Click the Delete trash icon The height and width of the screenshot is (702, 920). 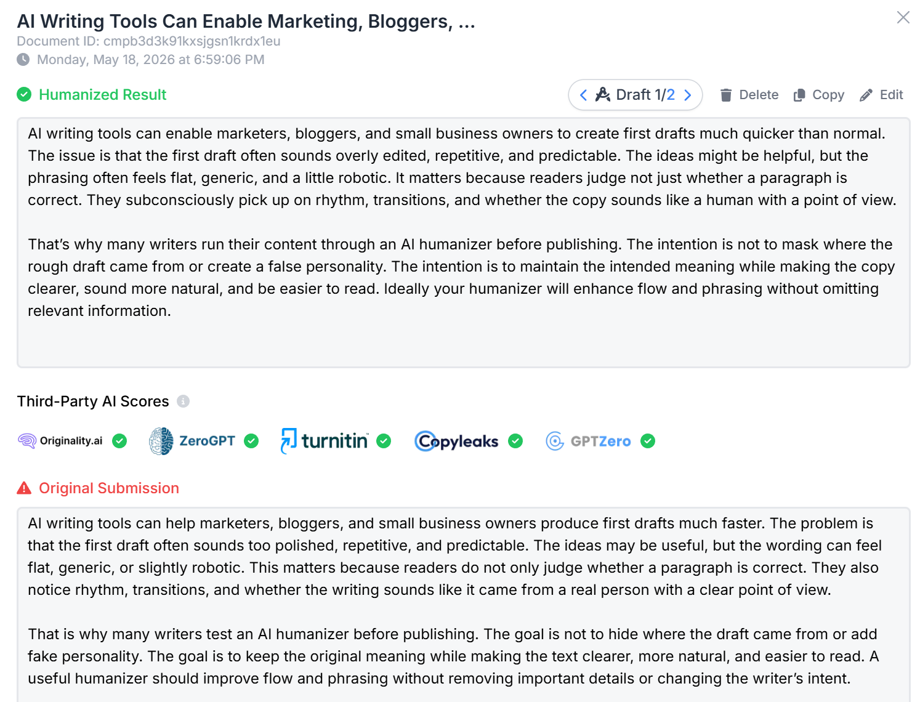(x=726, y=95)
